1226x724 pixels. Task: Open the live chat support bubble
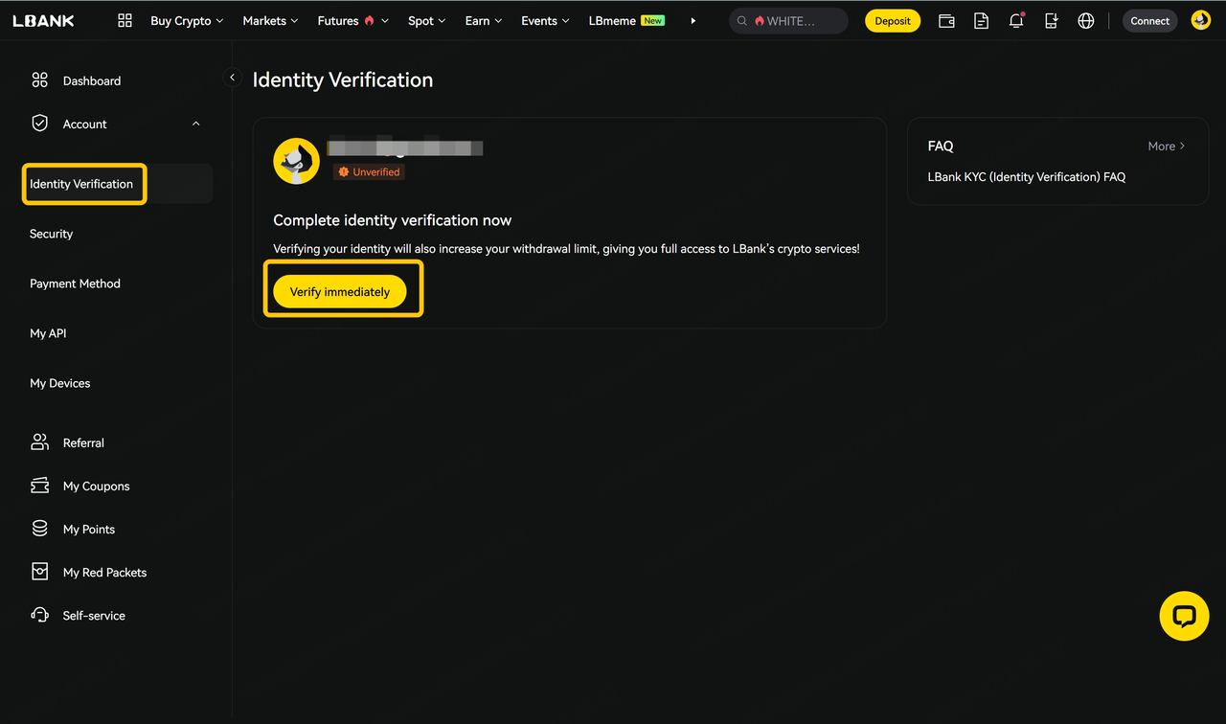point(1184,616)
